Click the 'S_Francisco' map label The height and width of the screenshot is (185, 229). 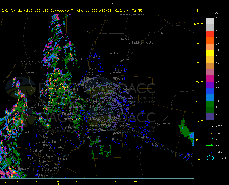100,56
